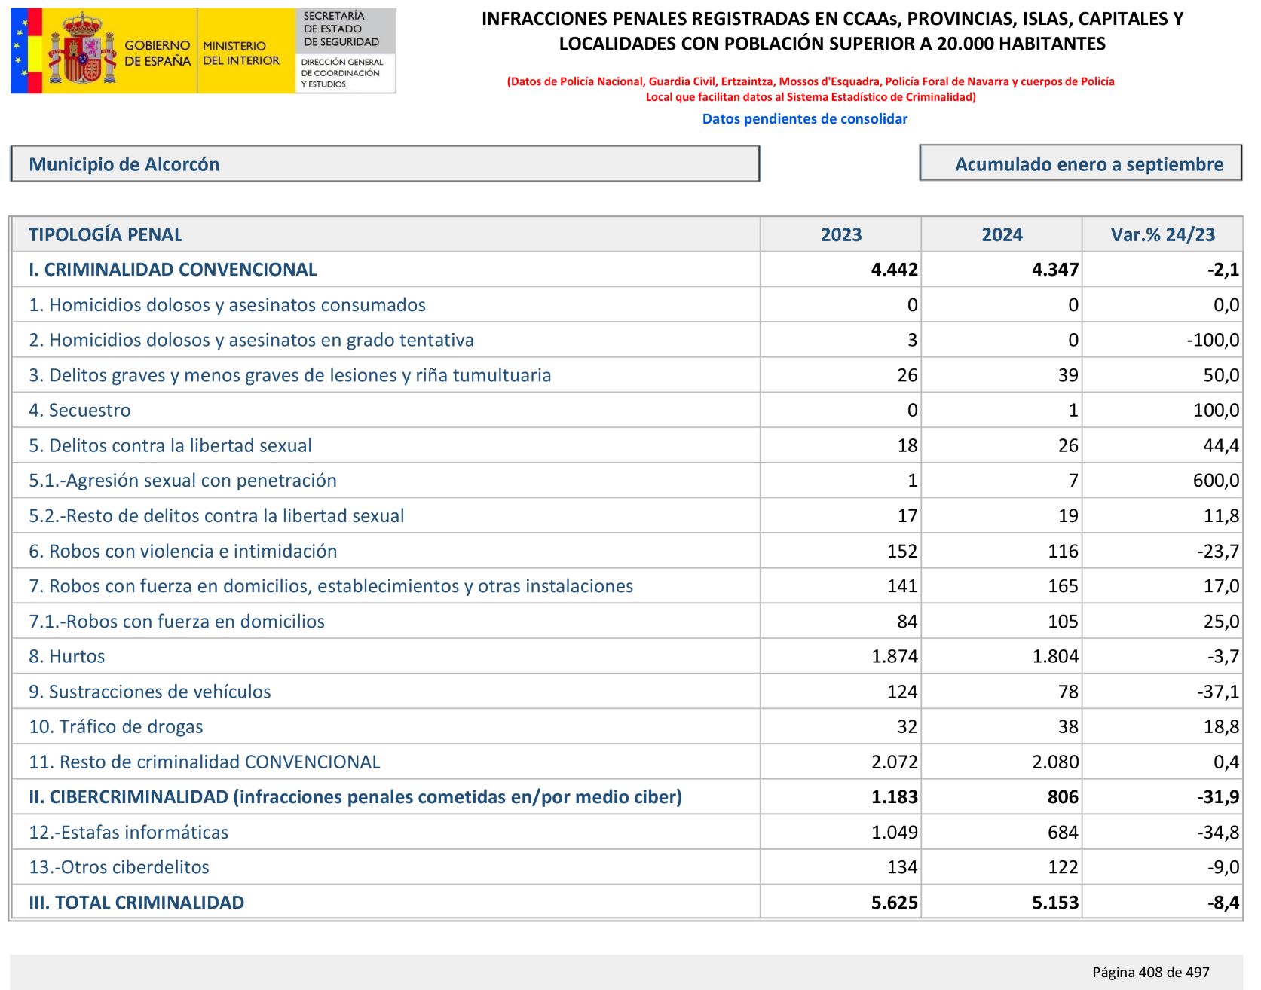
Task: Select the Acumulado enero a septiembre box
Action: [1080, 164]
